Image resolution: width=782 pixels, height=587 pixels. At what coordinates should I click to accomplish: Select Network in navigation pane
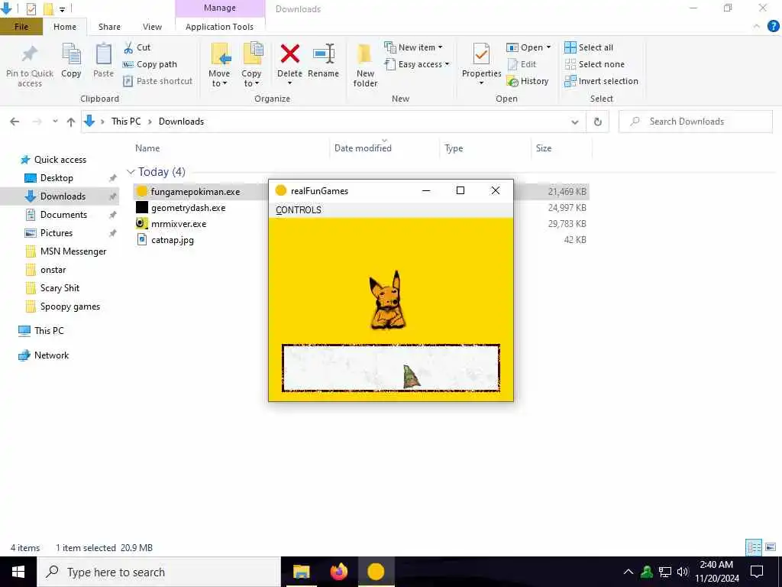[x=51, y=355]
